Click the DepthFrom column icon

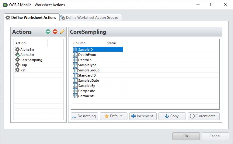click(75, 55)
